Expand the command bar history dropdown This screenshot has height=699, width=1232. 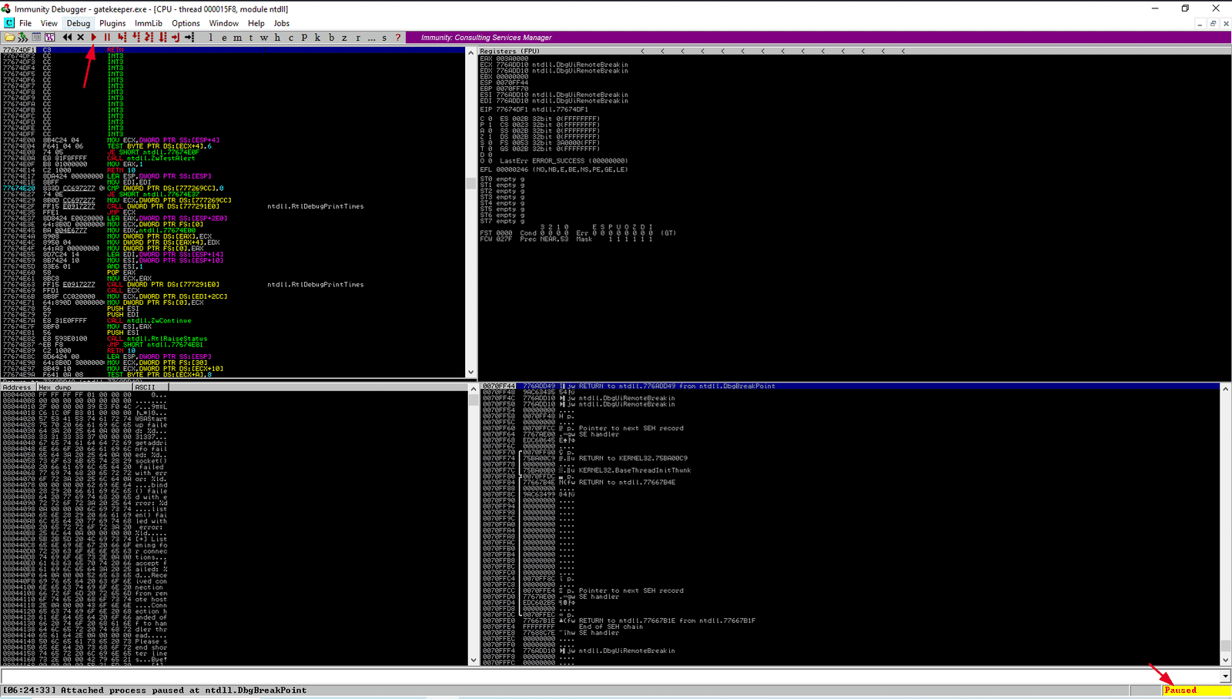1225,676
